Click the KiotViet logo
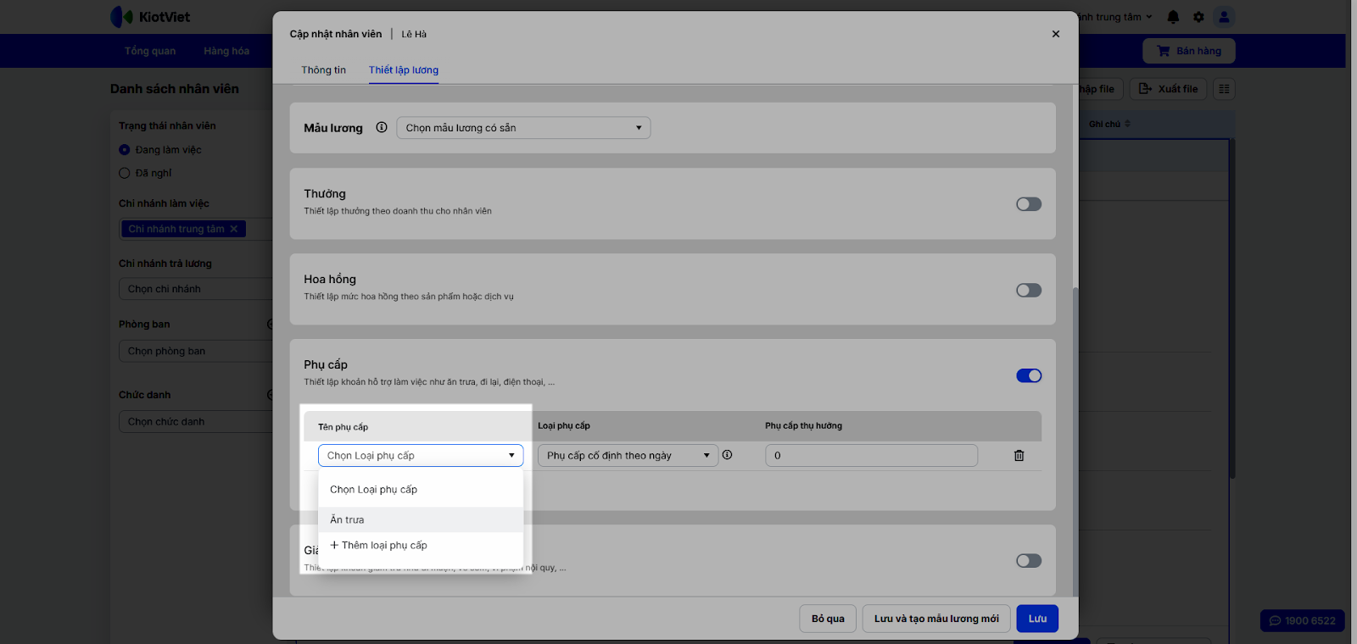This screenshot has height=644, width=1357. point(151,17)
